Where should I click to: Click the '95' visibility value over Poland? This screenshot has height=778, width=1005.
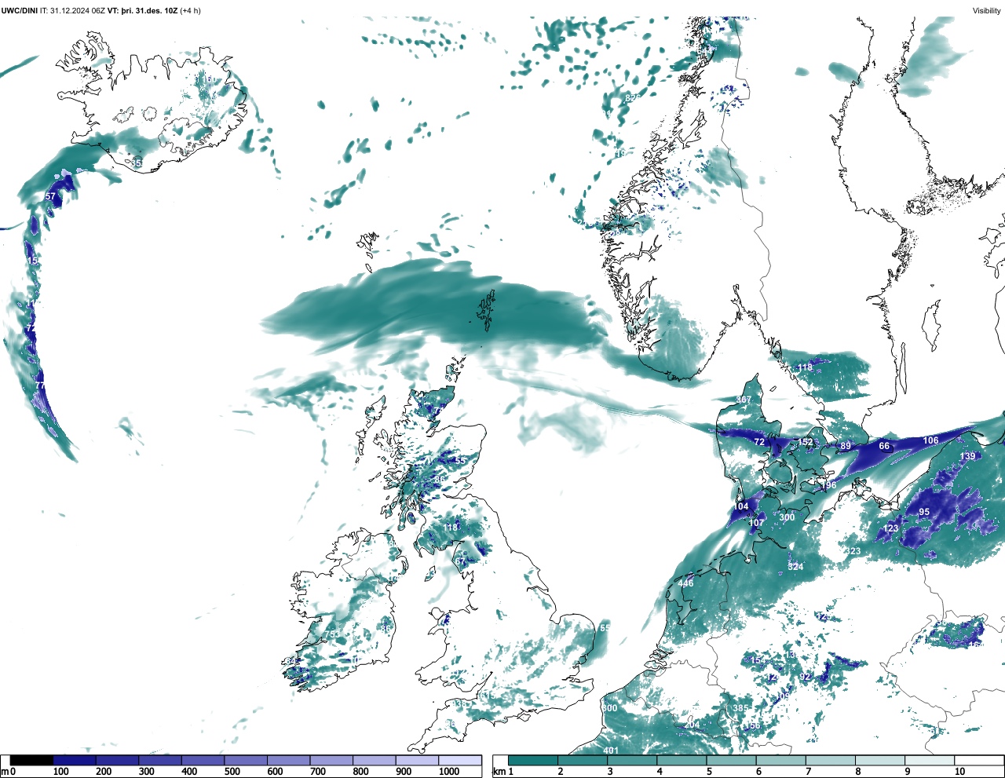click(x=924, y=512)
